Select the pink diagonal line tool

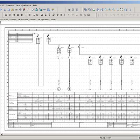pyautogui.click(x=28, y=10)
